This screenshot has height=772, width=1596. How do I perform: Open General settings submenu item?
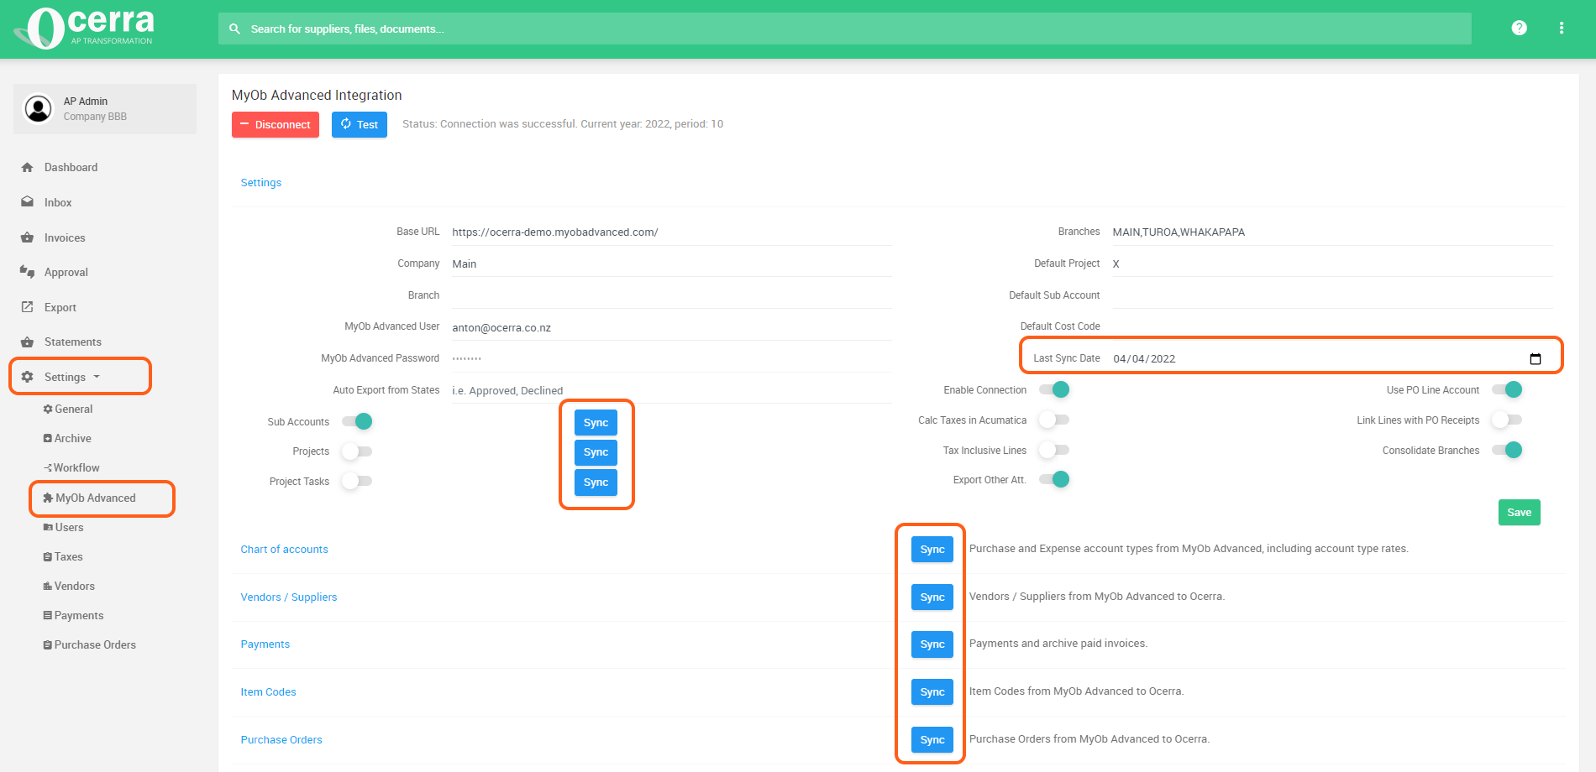68,409
